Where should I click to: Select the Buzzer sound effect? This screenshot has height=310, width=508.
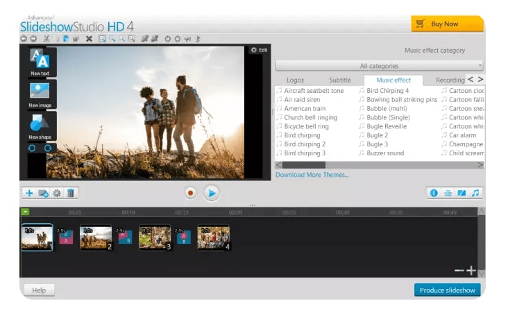point(385,153)
